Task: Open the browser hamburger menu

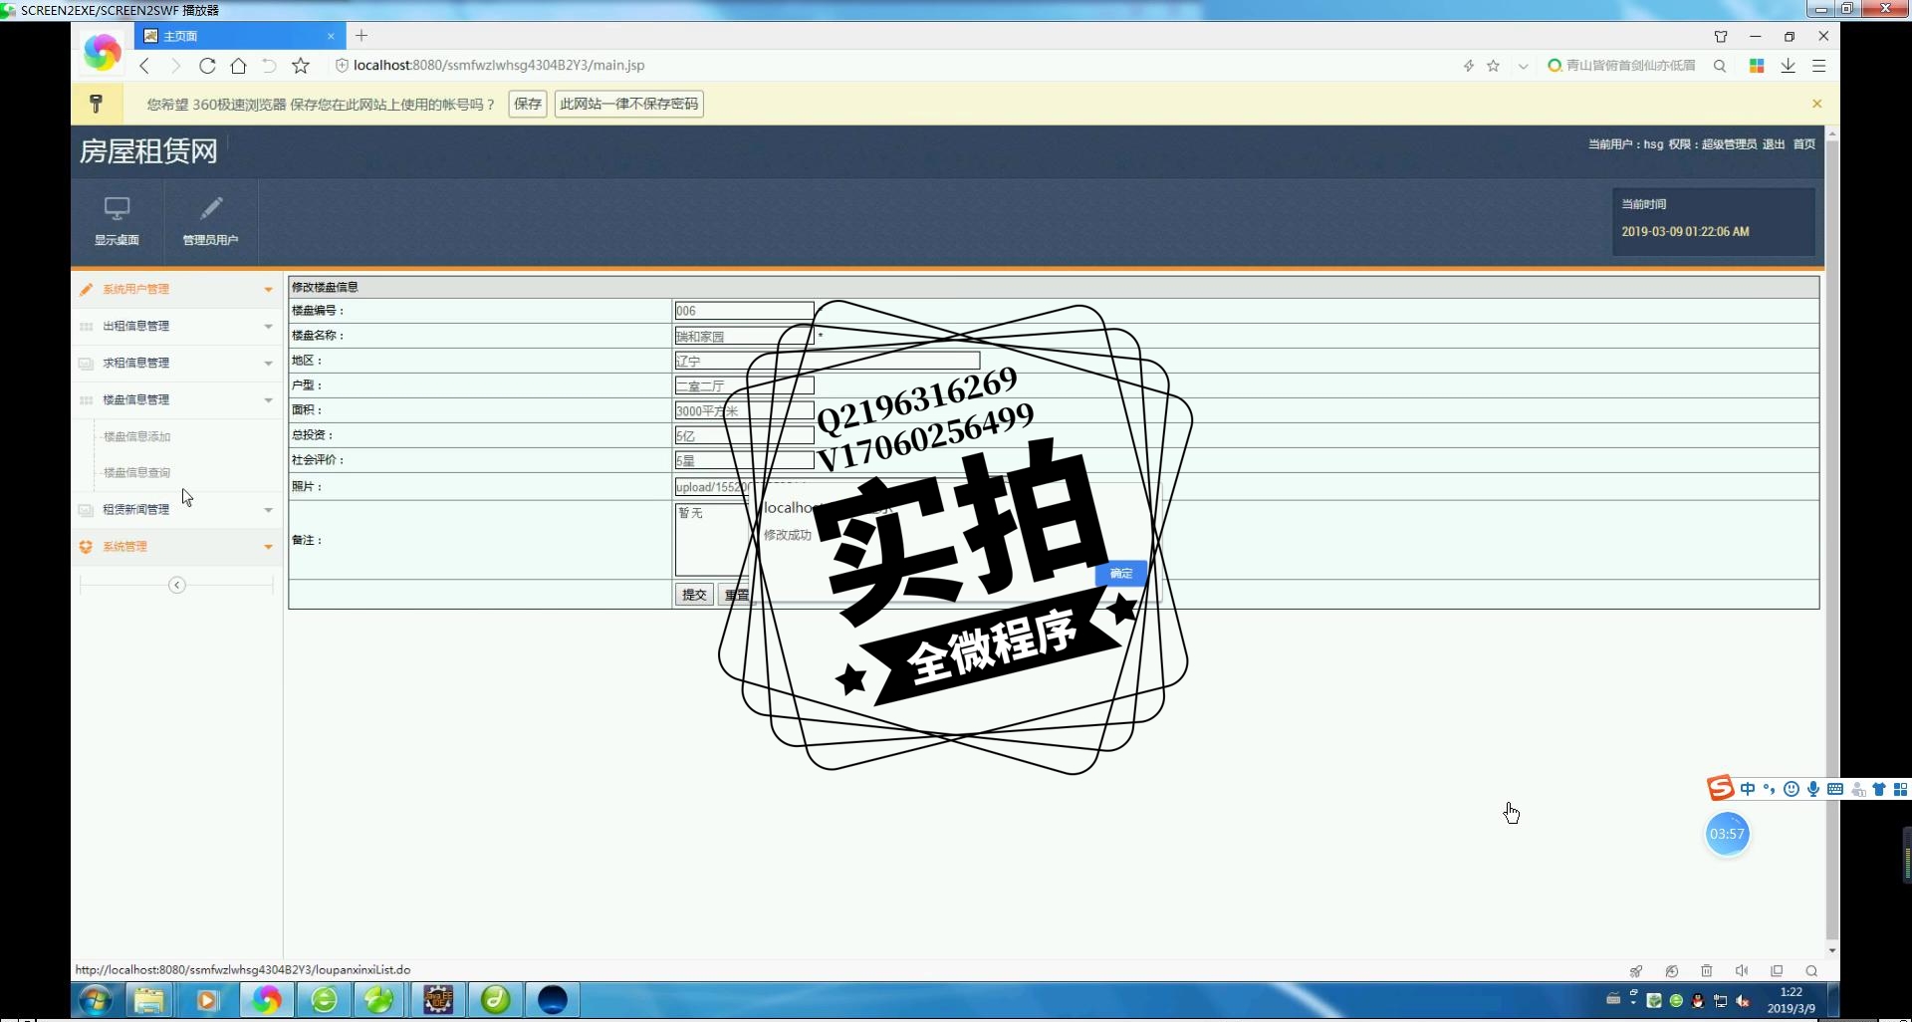Action: [x=1819, y=66]
